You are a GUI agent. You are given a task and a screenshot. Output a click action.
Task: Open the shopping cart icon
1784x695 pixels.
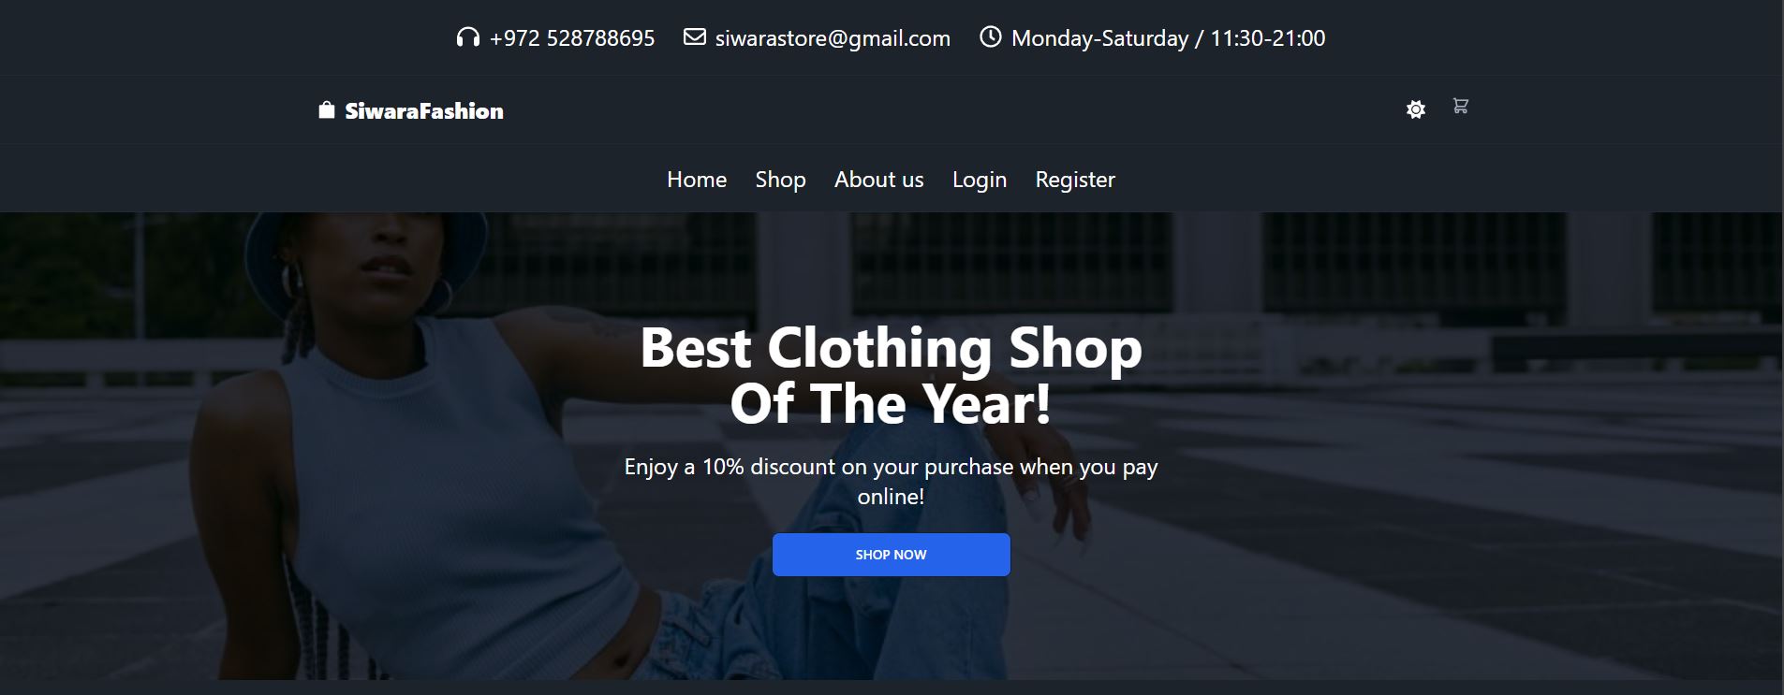[x=1461, y=106]
